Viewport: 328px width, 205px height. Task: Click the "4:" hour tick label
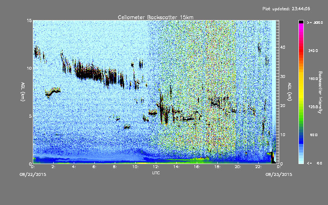(x=74, y=167)
